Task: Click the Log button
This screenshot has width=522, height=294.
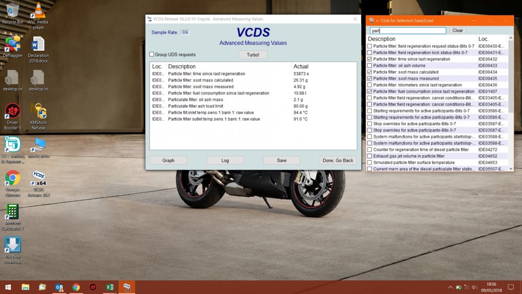Action: tap(225, 160)
